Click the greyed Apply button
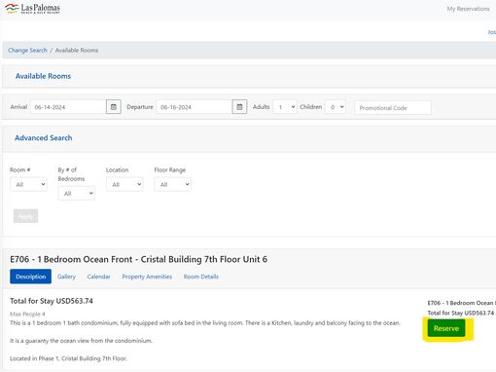The width and height of the screenshot is (496, 372). pos(25,216)
